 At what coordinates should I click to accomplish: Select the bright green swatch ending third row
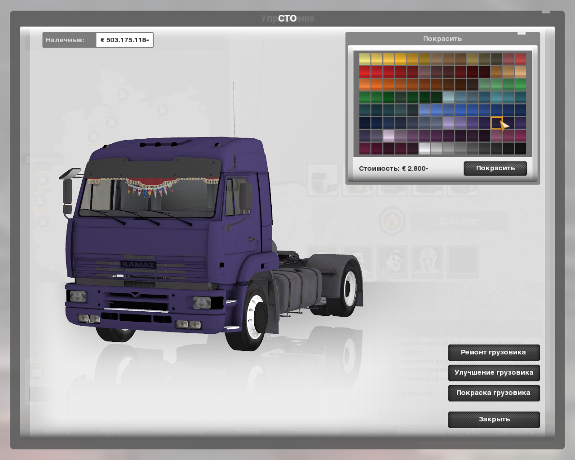pos(520,84)
